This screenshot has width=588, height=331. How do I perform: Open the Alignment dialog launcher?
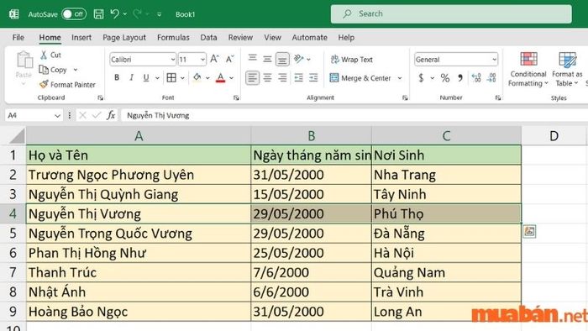click(405, 97)
